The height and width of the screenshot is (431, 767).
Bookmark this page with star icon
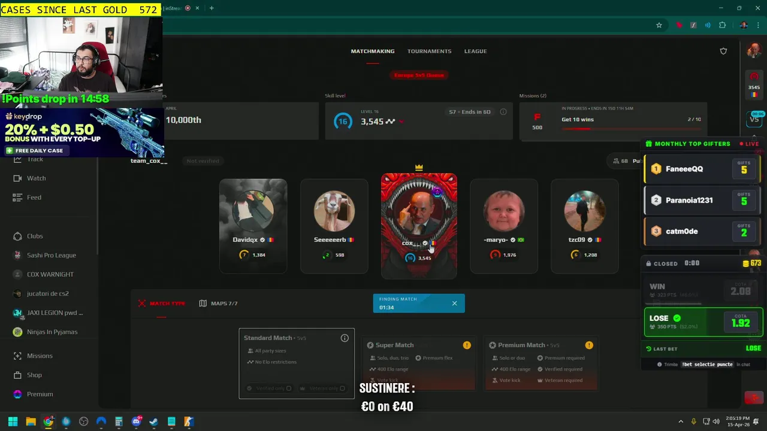pyautogui.click(x=659, y=25)
